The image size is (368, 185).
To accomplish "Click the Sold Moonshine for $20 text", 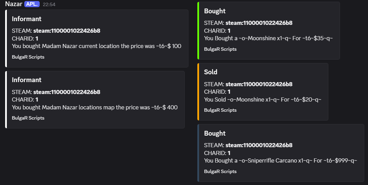I will tap(263, 99).
